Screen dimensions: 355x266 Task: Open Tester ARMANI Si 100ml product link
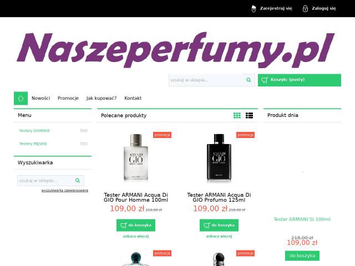[x=302, y=219]
